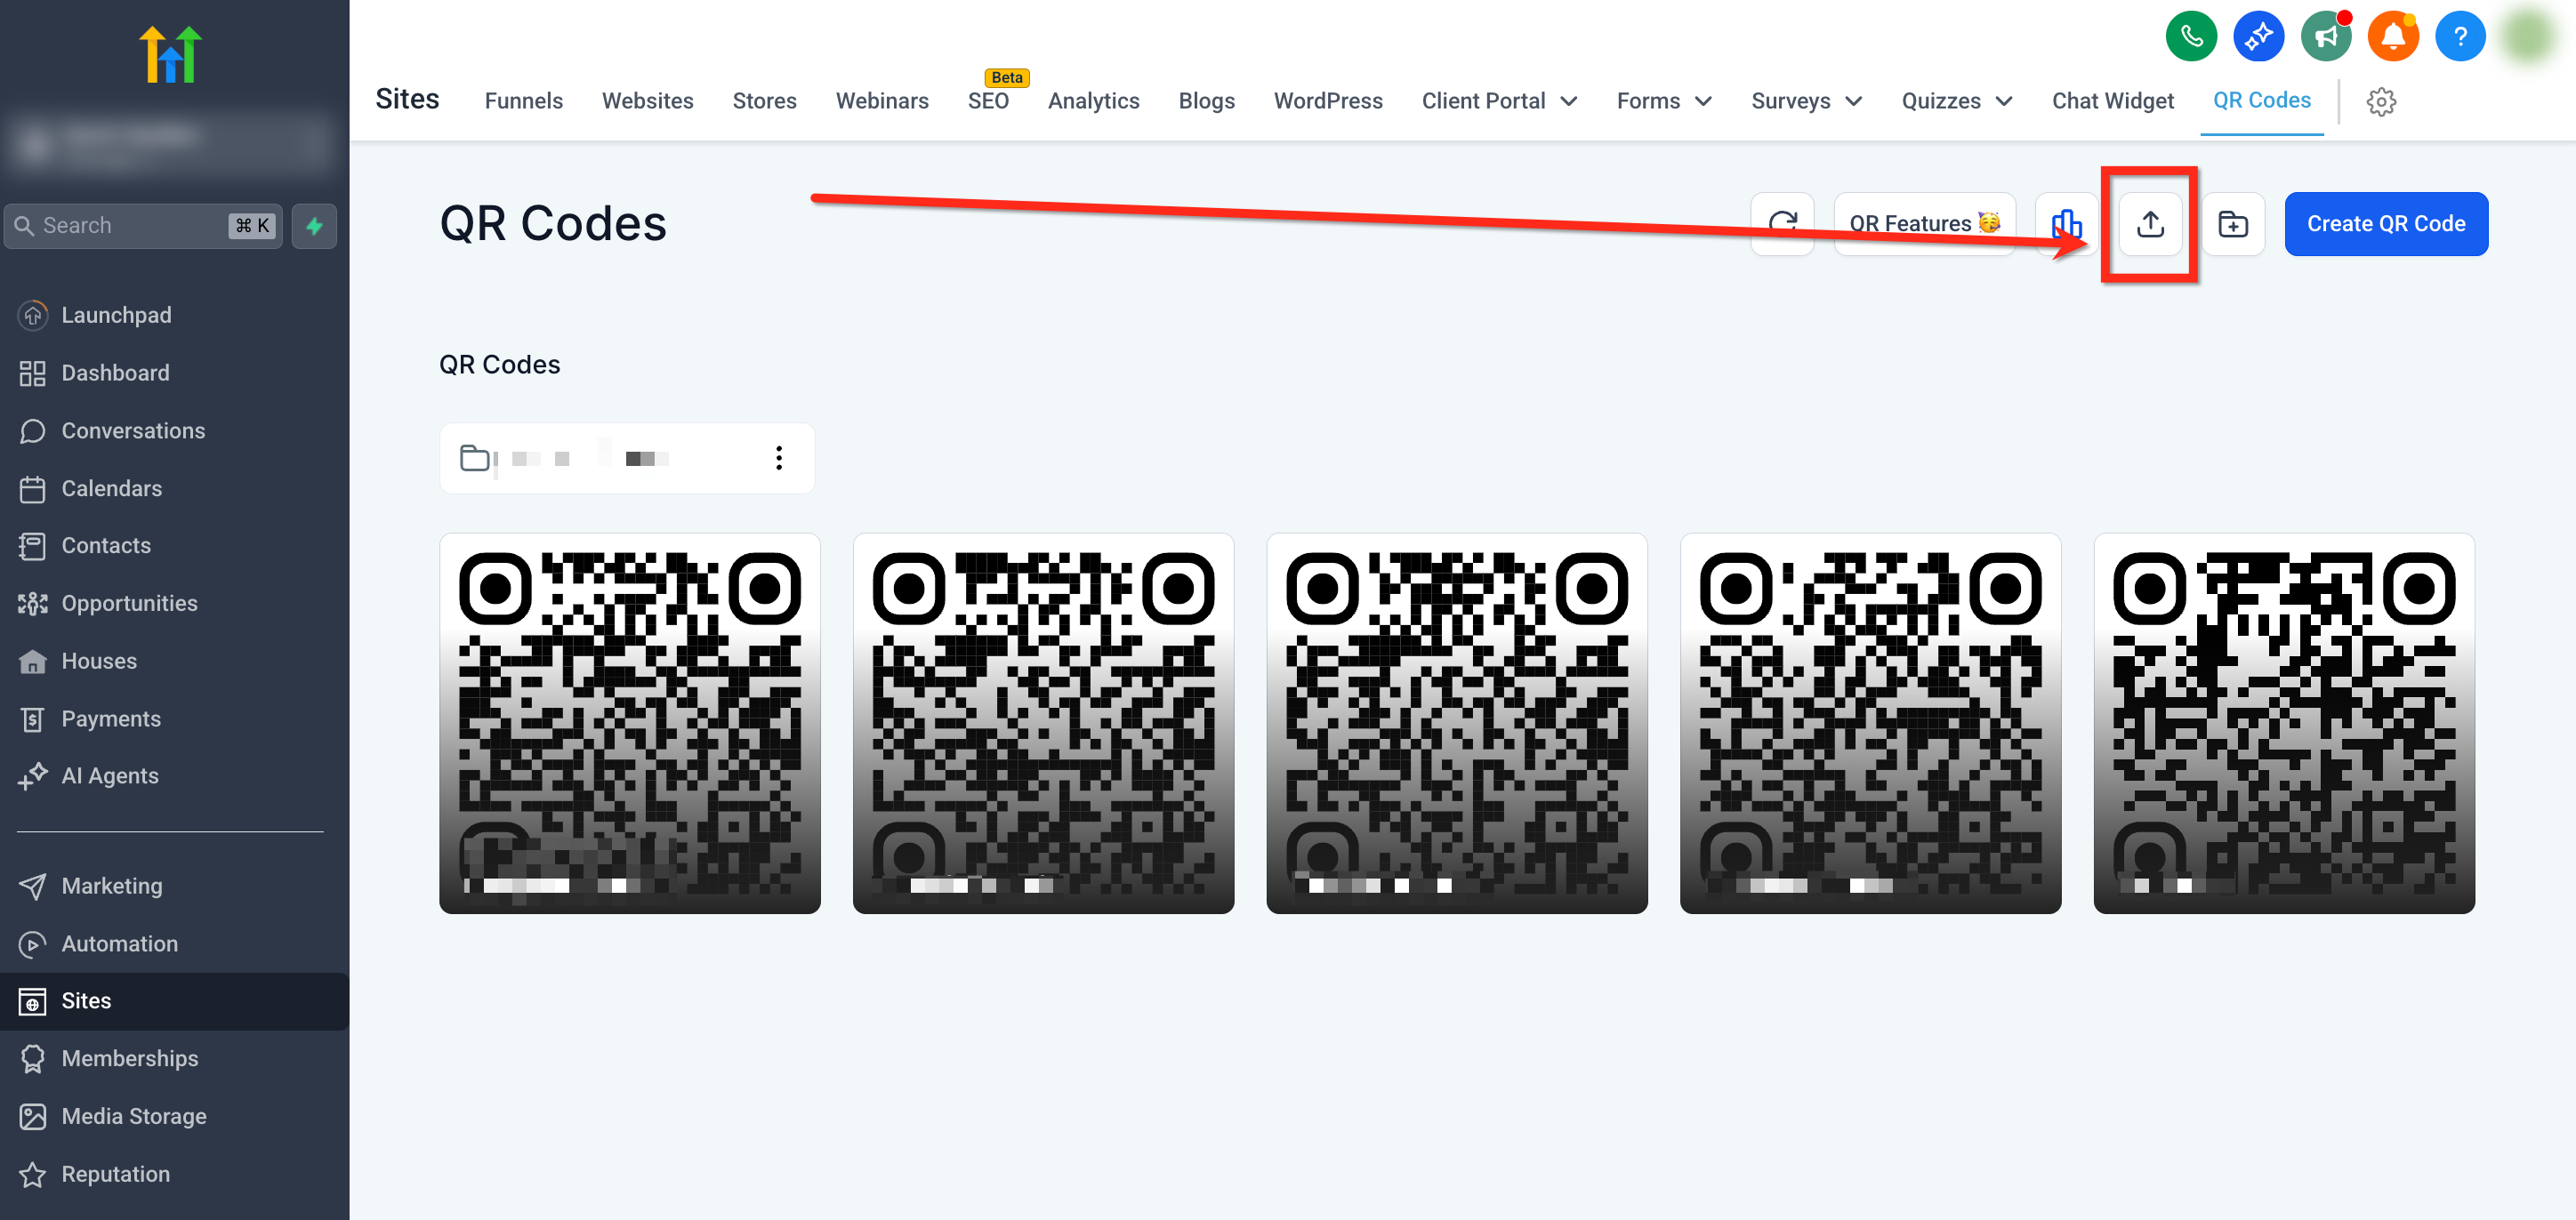Image resolution: width=2576 pixels, height=1220 pixels.
Task: Click the green lightning quick actions icon
Action: (314, 226)
